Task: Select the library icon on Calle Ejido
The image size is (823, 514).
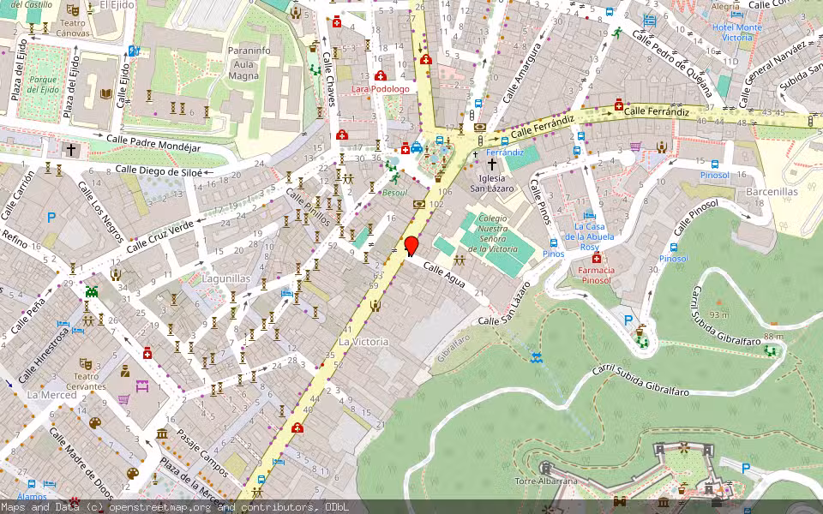Action: [105, 94]
